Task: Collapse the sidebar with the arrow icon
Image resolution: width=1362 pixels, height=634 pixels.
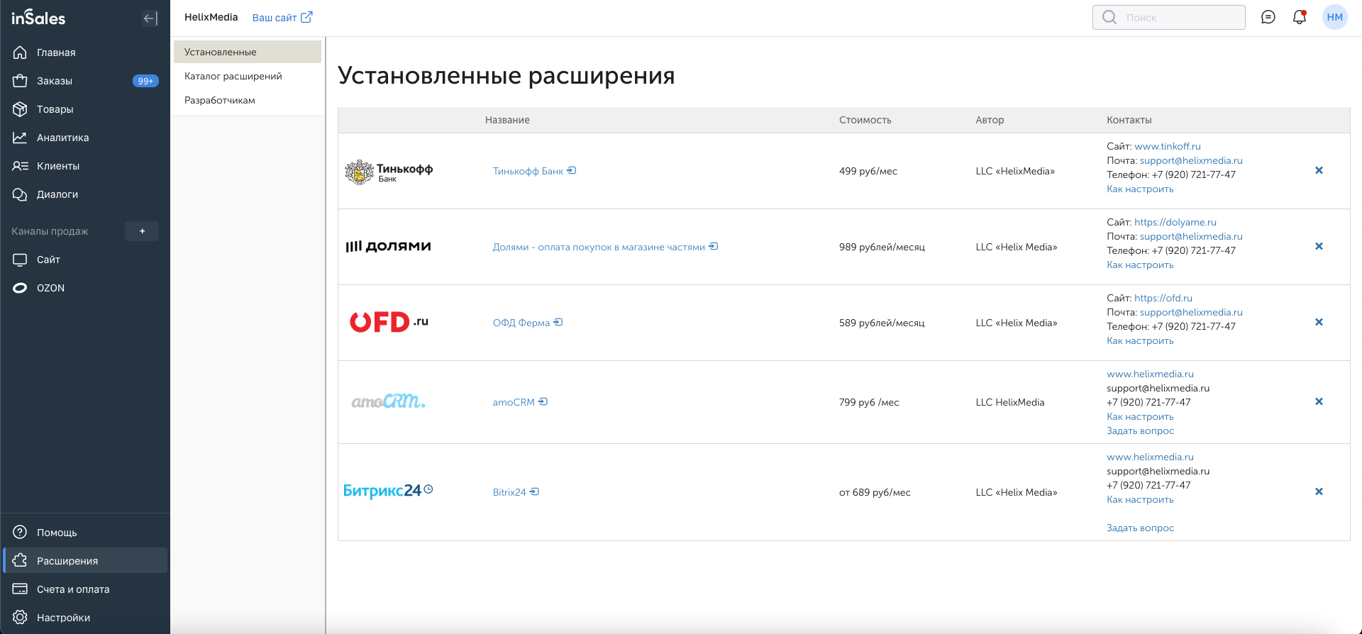Action: 150,18
